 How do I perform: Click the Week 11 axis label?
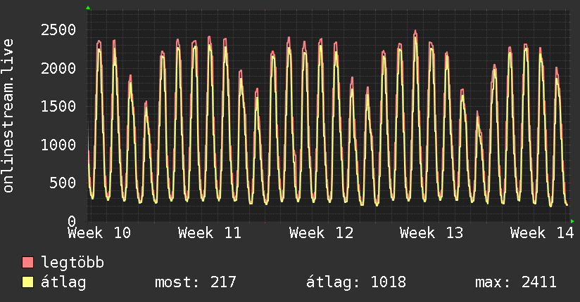[x=210, y=233]
